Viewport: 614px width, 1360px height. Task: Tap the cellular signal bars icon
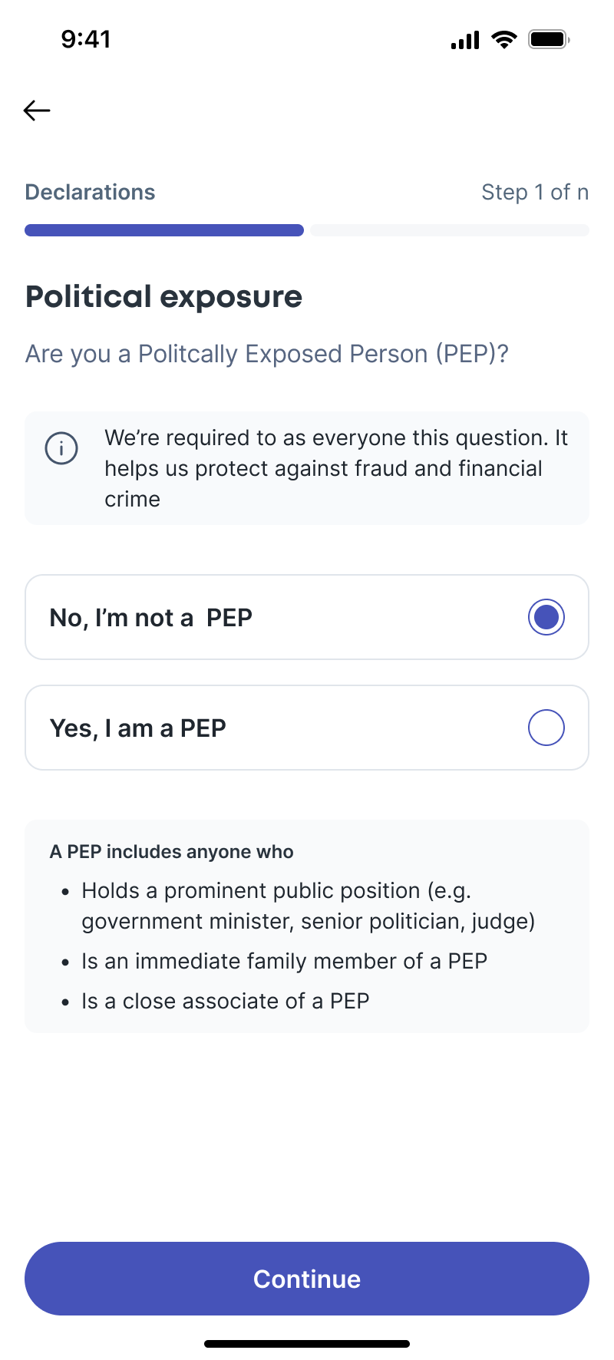pyautogui.click(x=465, y=40)
